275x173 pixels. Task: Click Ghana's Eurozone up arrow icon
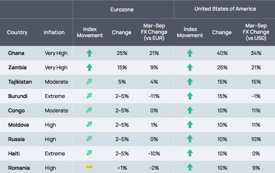(89, 53)
